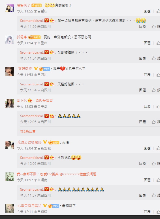Like the ten praying-hands reply at 11:57

tap(153, 195)
